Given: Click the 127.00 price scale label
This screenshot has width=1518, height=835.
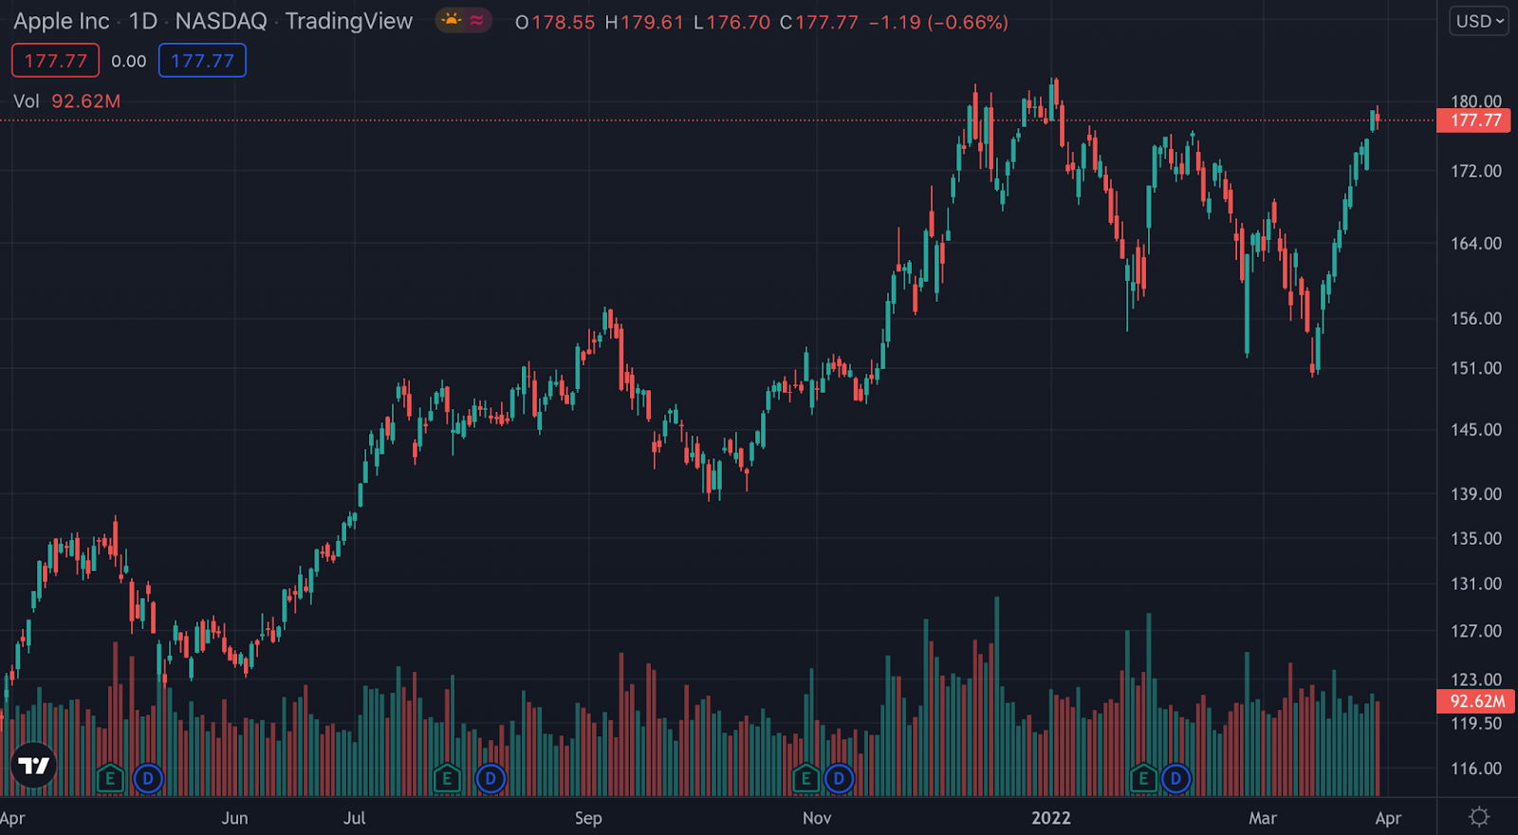Looking at the screenshot, I should [x=1476, y=631].
